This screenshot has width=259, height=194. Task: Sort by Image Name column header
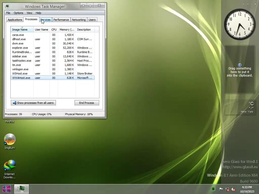click(x=22, y=30)
